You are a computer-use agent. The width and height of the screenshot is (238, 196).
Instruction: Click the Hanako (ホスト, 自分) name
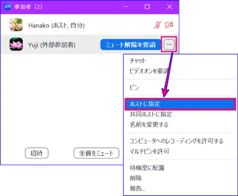(x=57, y=25)
